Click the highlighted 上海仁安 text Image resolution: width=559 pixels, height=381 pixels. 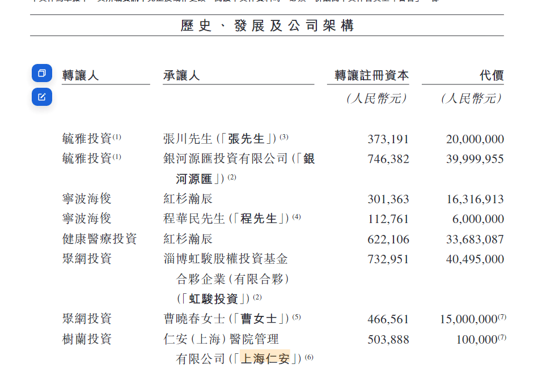tap(265, 358)
